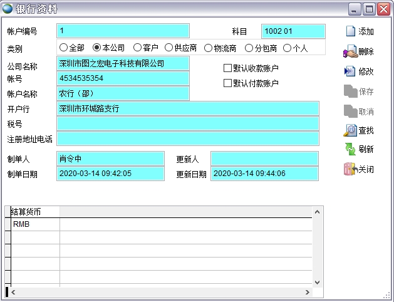Click the 开户行 bank branch field
The width and height of the screenshot is (394, 302).
(188, 108)
